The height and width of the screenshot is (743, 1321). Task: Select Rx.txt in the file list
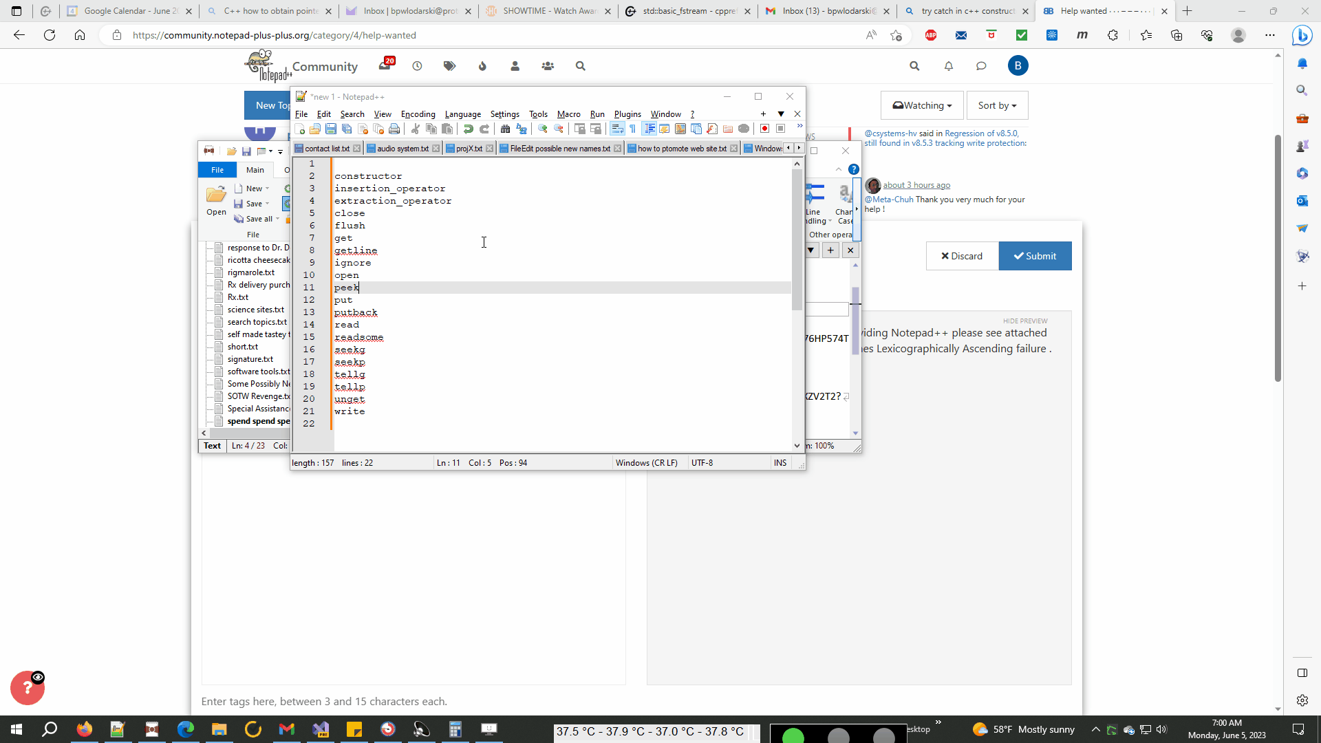coord(237,297)
